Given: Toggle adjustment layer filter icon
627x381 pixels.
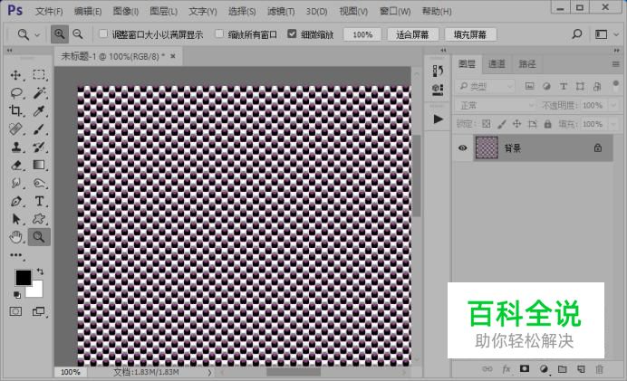Looking at the screenshot, I should coord(546,86).
